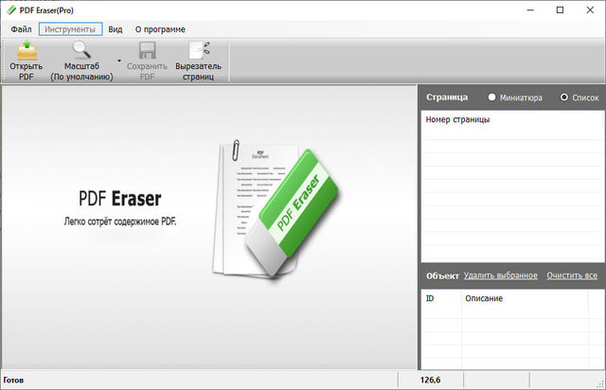
Task: Click the Номер страницы column header
Action: pyautogui.click(x=457, y=119)
